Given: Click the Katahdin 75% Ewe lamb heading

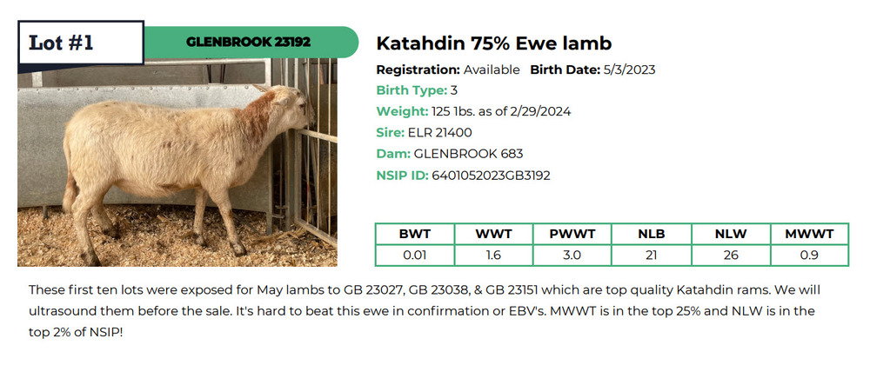Looking at the screenshot, I should point(494,43).
